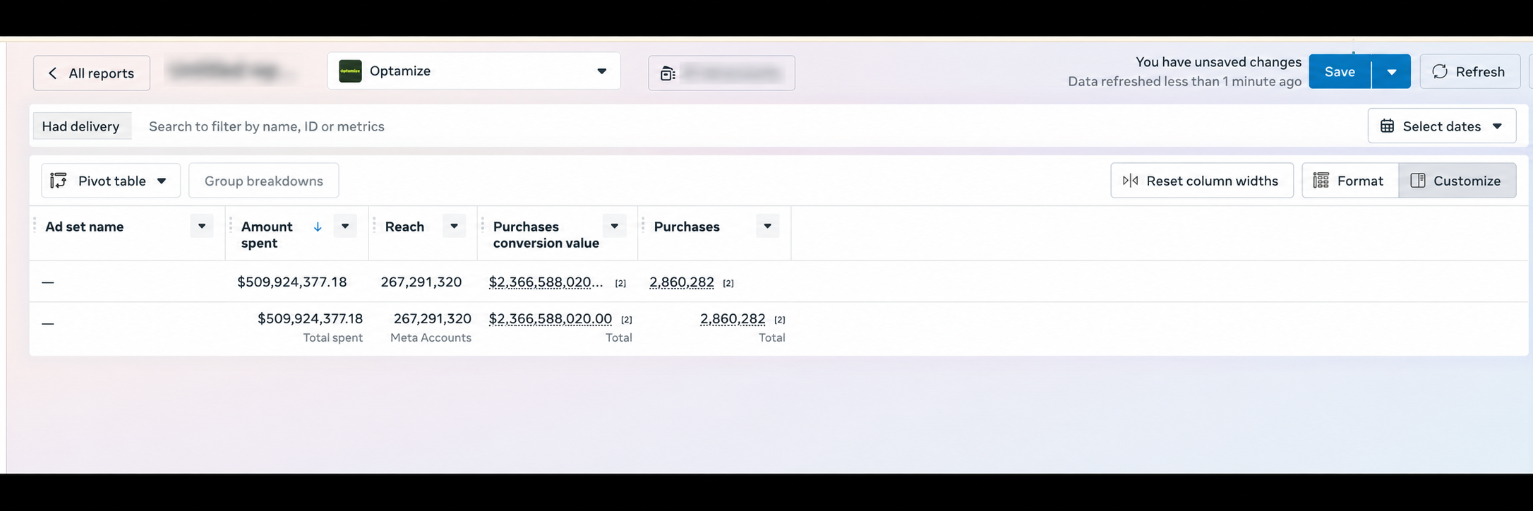Grab the Amount spent column drag handle
Viewport: 1533px width, 511px height.
pos(231,226)
